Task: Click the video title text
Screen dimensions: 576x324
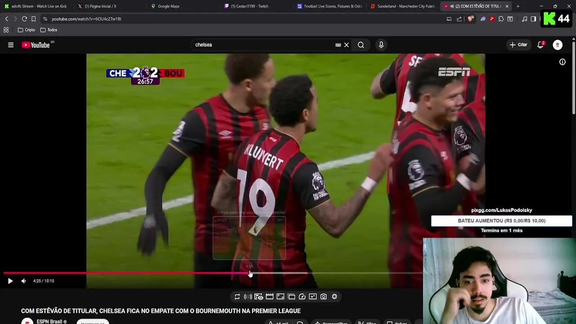Action: [161, 311]
